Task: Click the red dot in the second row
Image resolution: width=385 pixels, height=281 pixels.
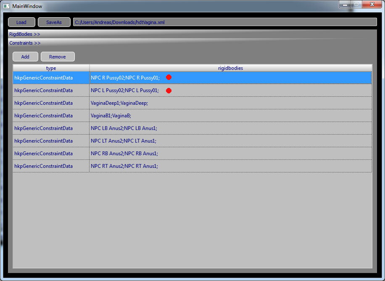Action: point(169,90)
